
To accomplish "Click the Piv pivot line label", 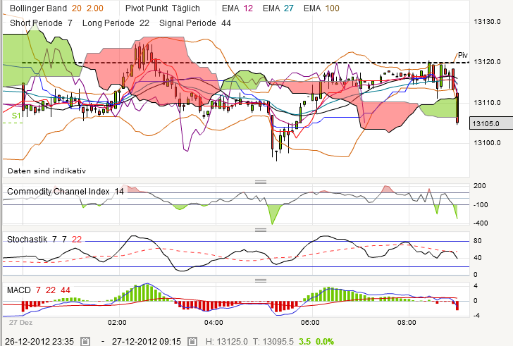I will 462,55.
